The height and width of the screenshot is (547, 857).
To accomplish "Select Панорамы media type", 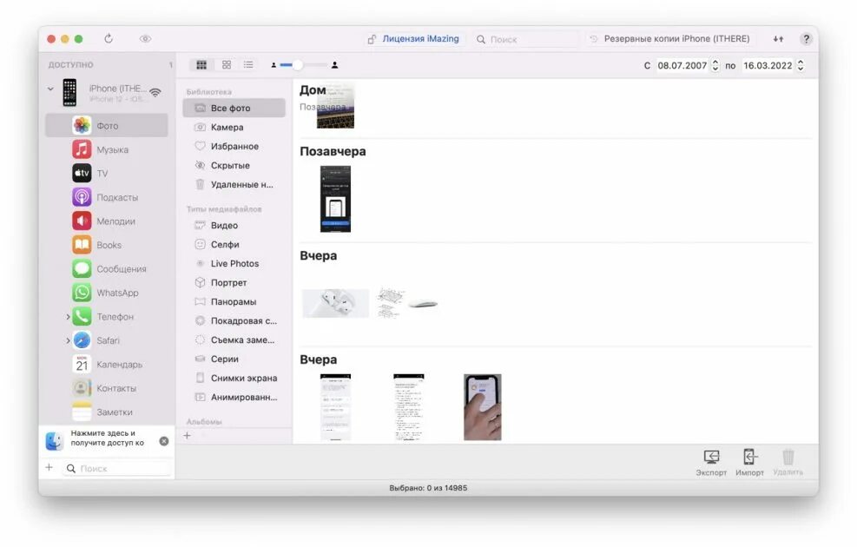I will (234, 301).
